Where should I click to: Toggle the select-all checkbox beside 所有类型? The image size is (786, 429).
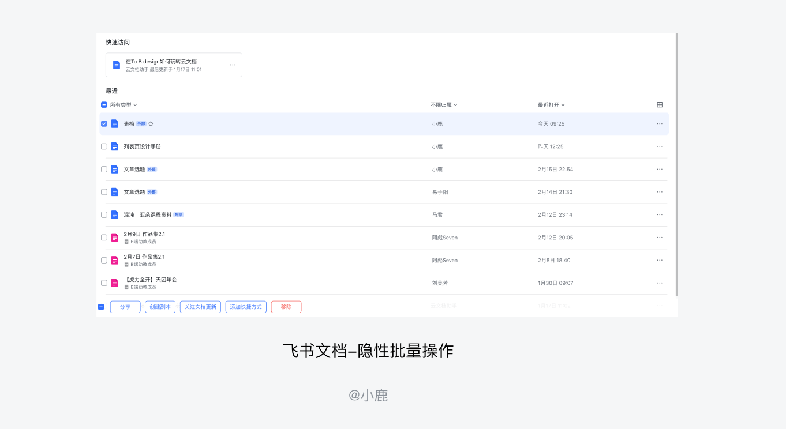pyautogui.click(x=104, y=105)
